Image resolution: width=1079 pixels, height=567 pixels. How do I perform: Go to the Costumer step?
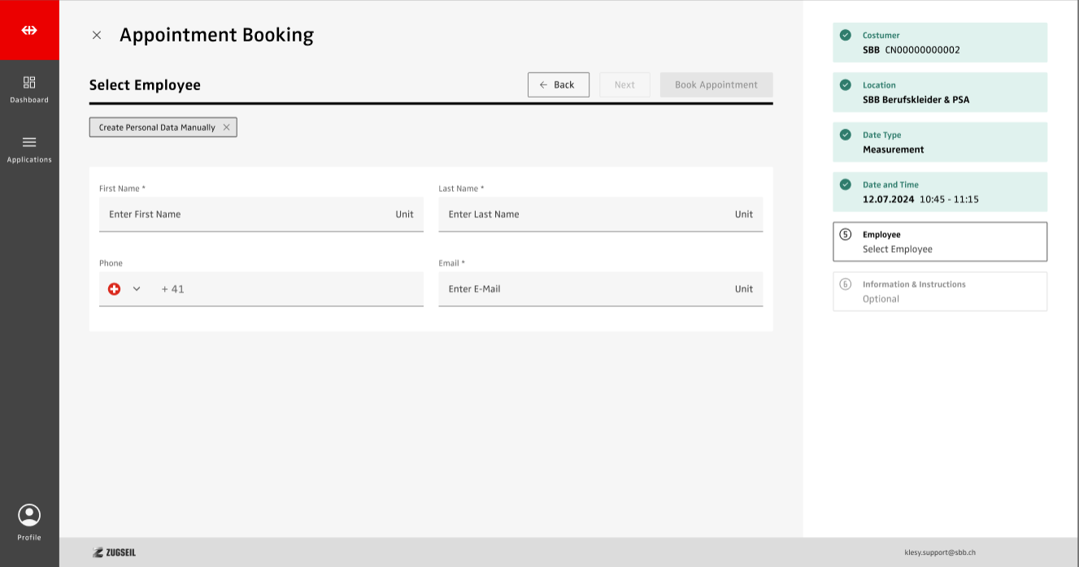click(939, 43)
